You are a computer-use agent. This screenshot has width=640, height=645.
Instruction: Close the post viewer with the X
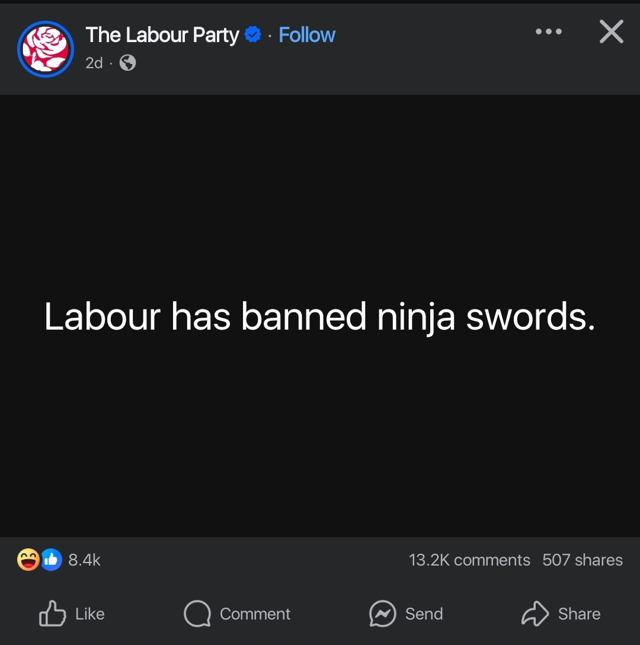click(x=611, y=31)
